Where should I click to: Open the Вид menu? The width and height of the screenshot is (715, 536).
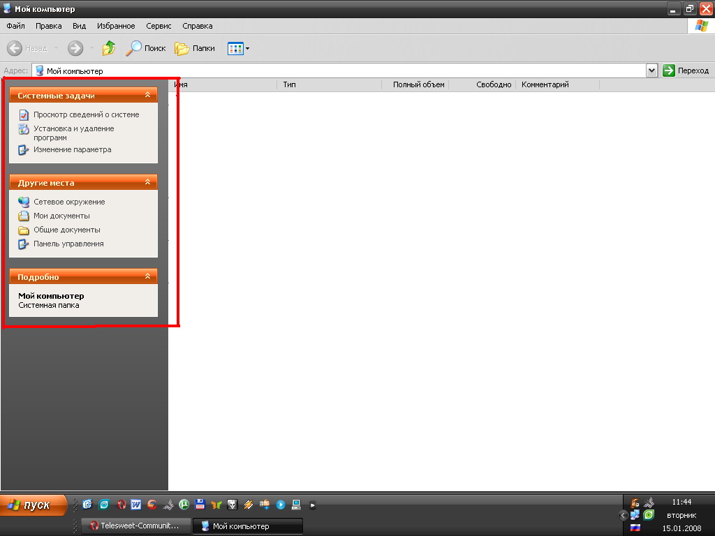pos(80,26)
